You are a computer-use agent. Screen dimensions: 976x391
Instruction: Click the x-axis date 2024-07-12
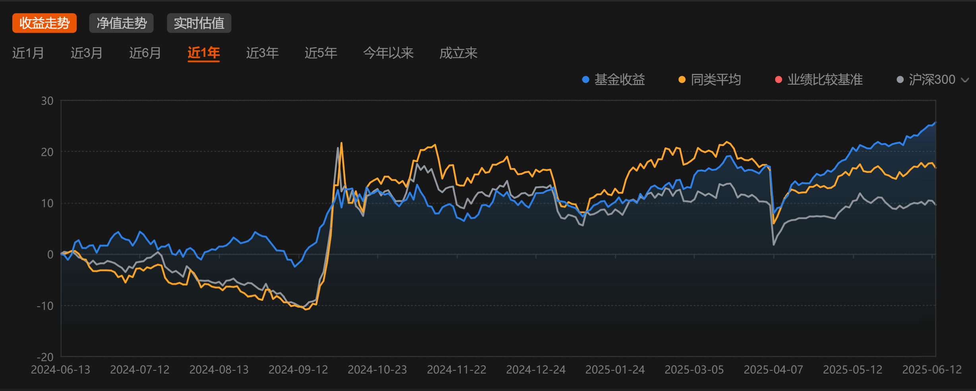(139, 370)
